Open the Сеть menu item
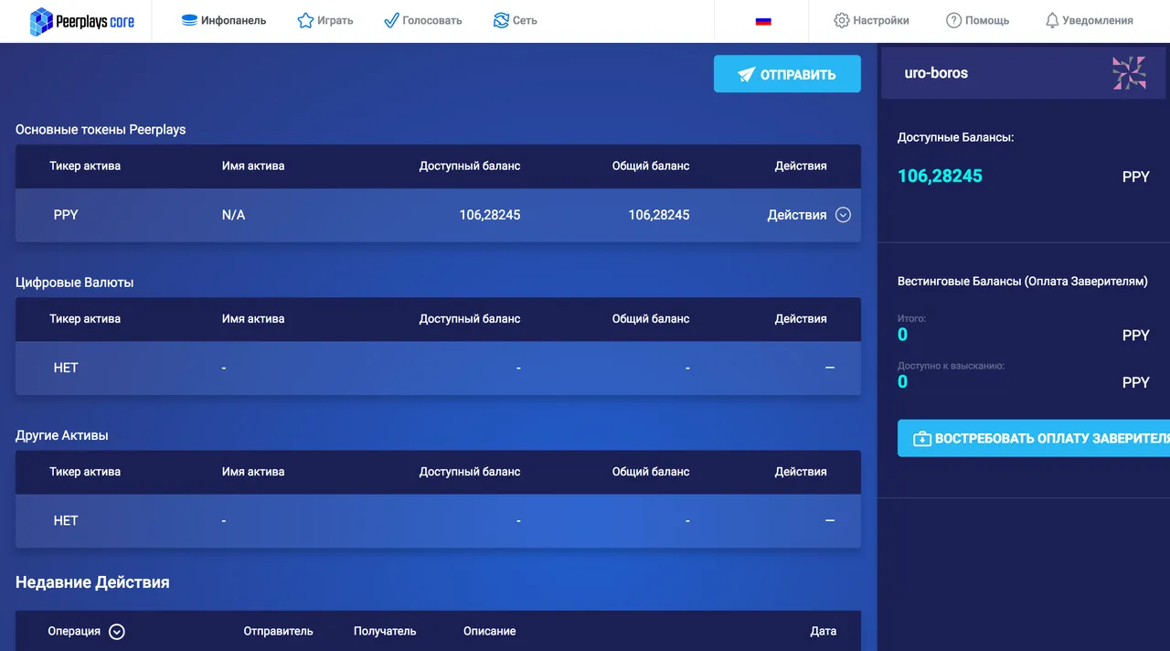The height and width of the screenshot is (651, 1170). point(515,20)
